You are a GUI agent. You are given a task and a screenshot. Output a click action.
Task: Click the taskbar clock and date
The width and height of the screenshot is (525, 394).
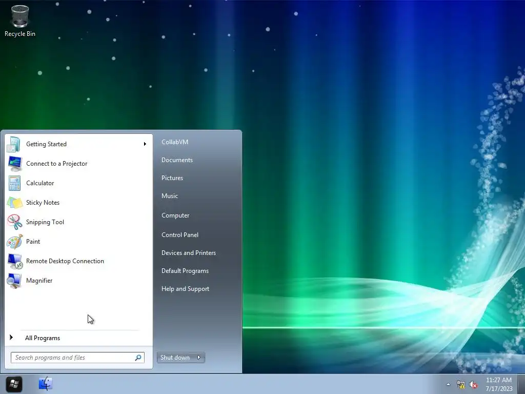click(499, 384)
